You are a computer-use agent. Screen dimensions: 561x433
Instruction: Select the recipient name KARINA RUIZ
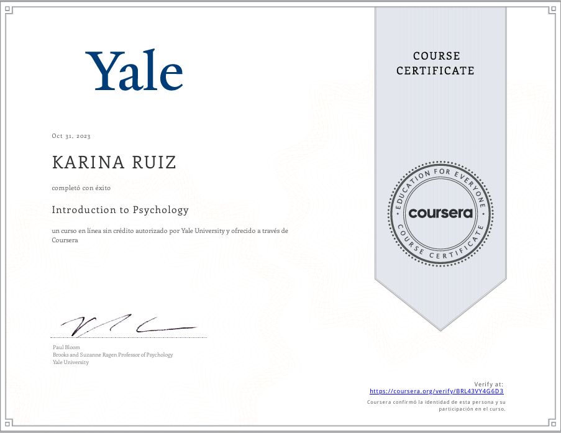point(115,163)
